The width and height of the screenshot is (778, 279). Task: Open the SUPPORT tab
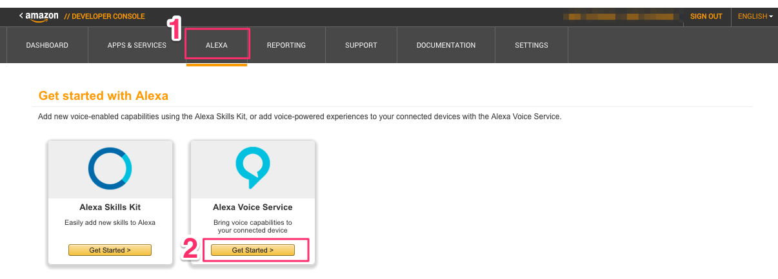pos(361,45)
